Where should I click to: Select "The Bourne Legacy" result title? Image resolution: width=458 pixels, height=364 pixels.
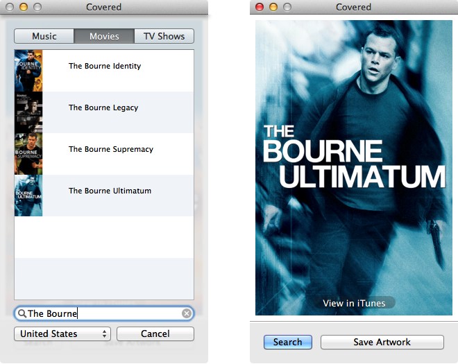(x=103, y=107)
